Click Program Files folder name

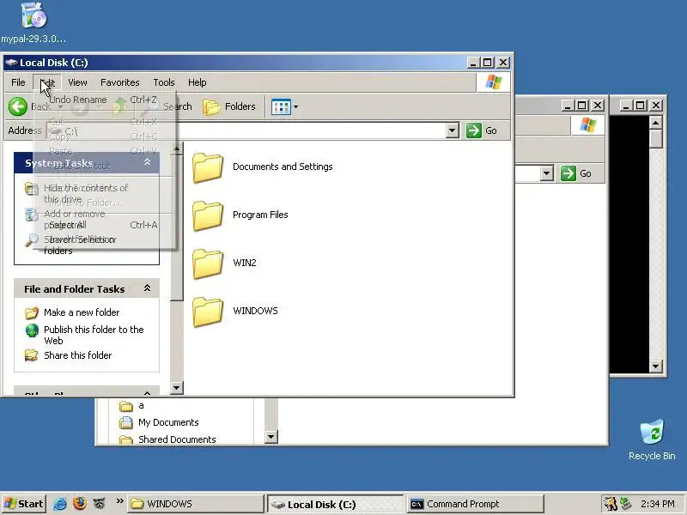pyautogui.click(x=260, y=215)
